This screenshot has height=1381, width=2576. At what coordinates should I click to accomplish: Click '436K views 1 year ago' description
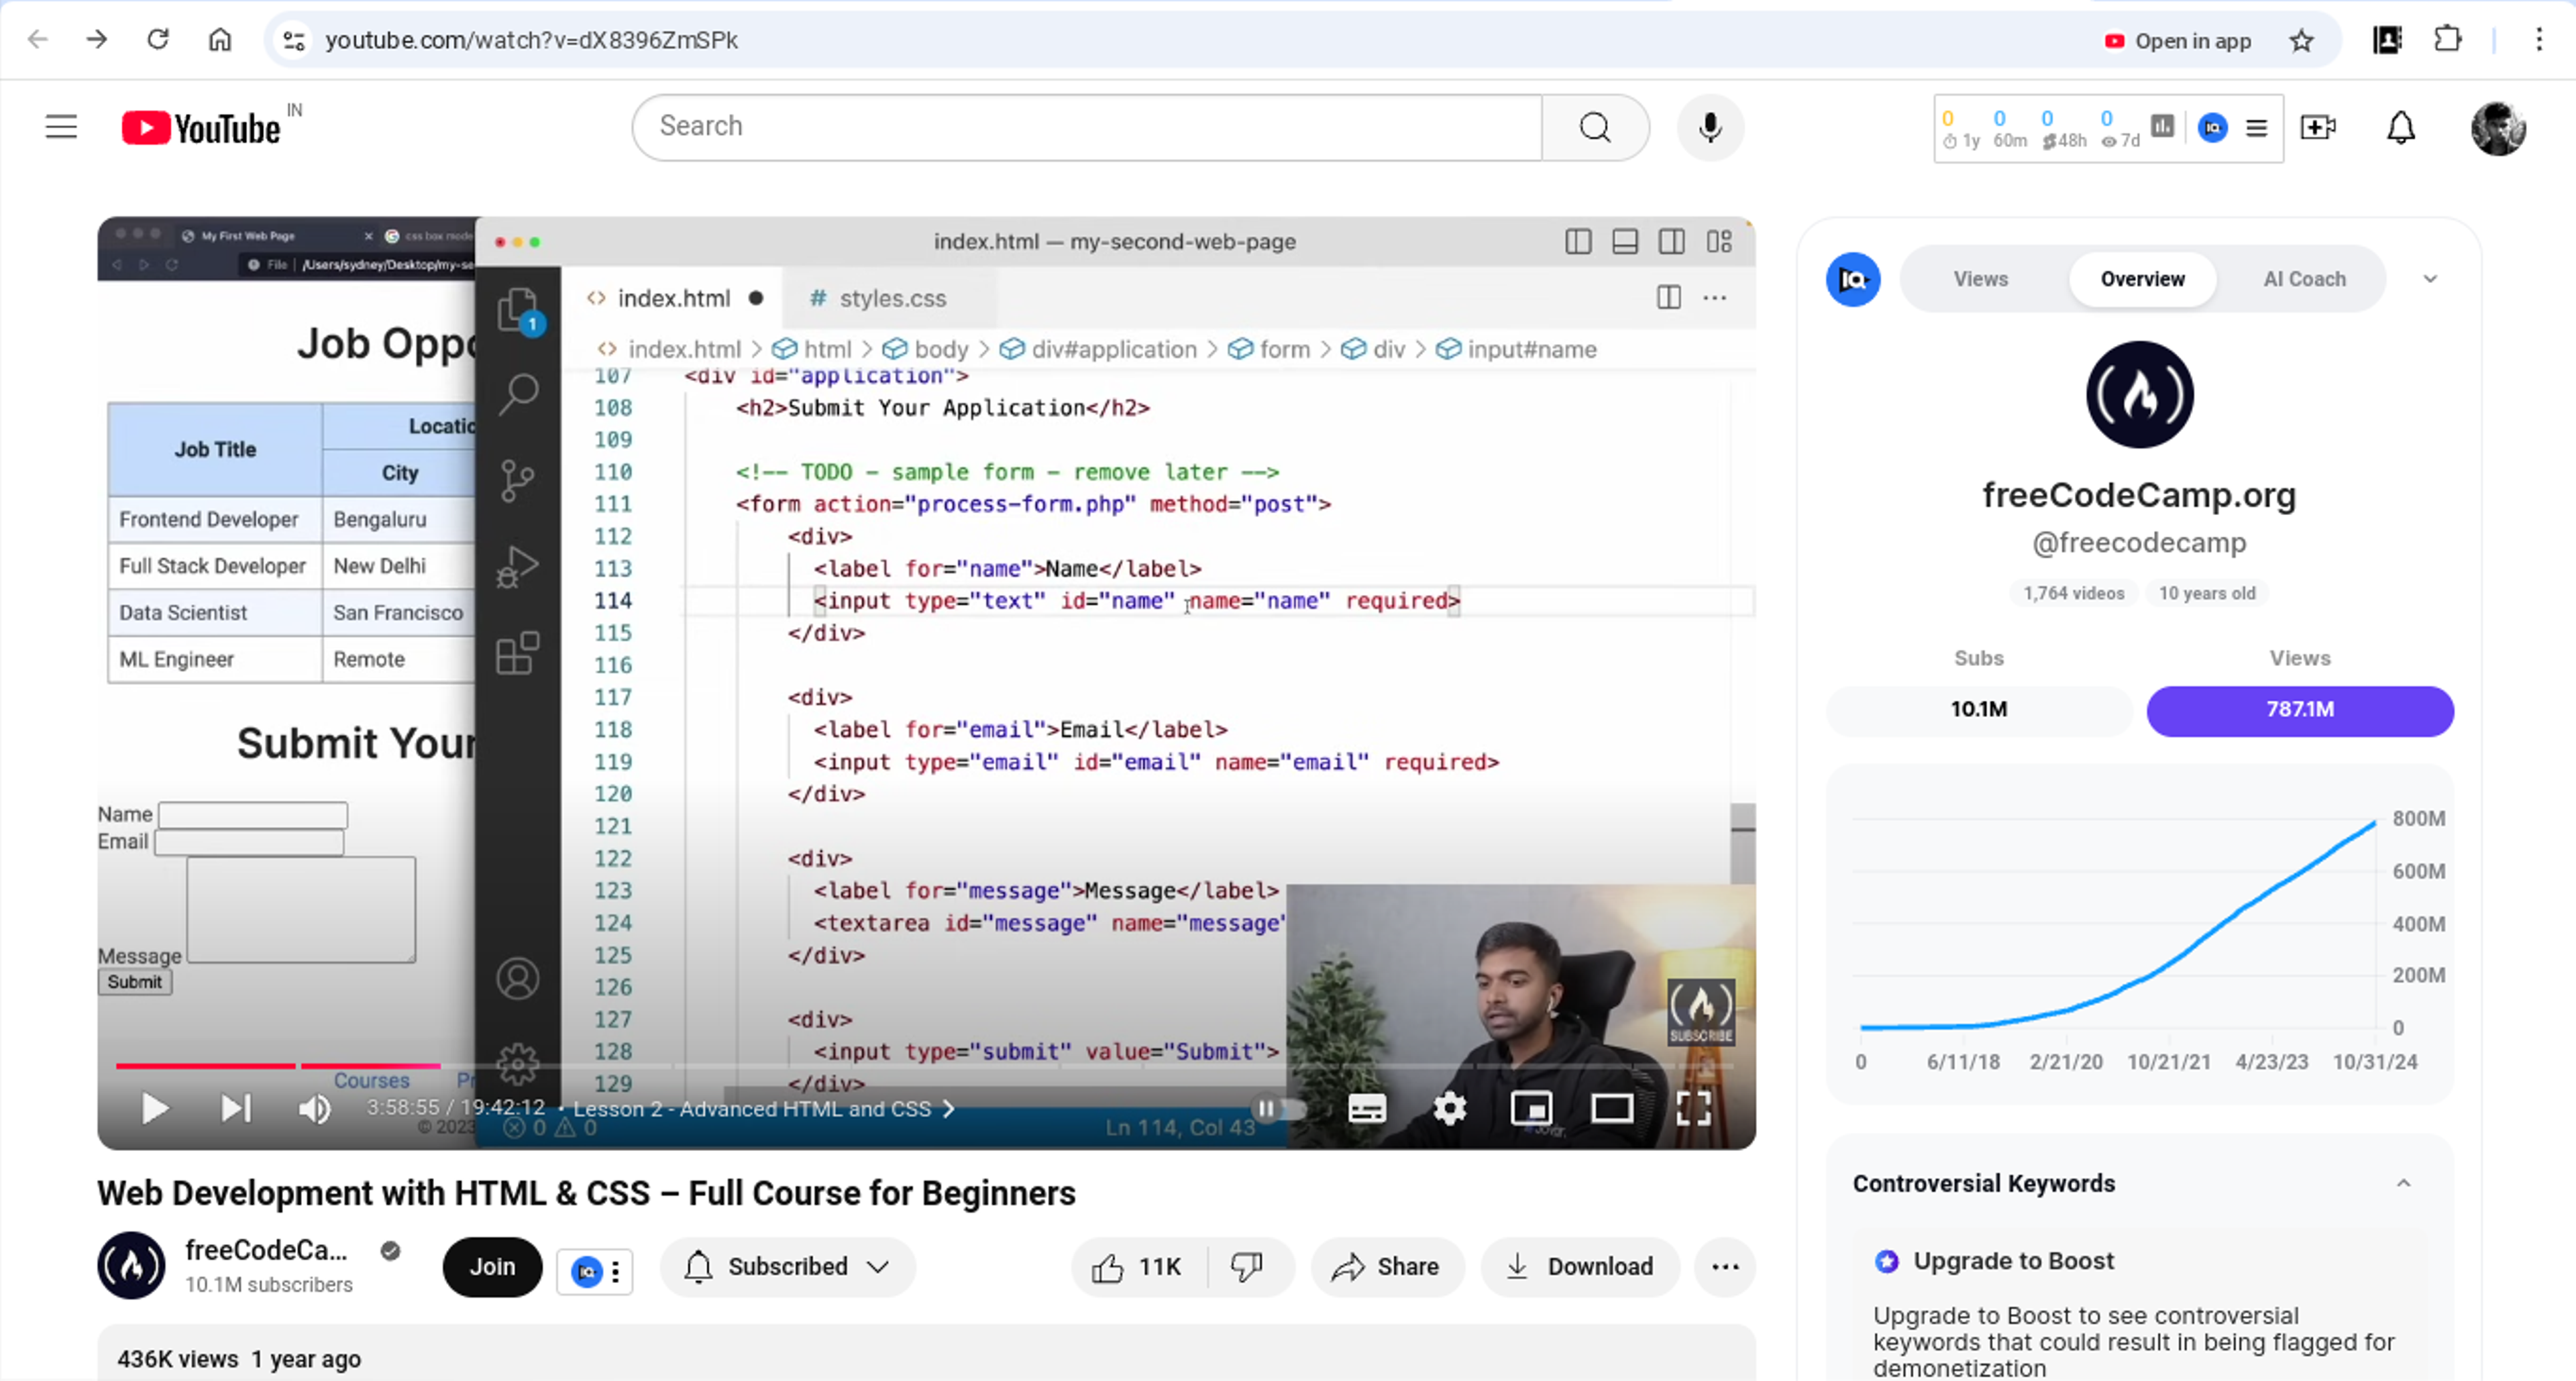pos(239,1360)
